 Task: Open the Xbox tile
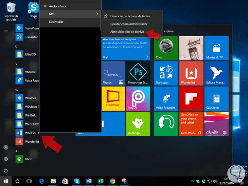(166, 48)
